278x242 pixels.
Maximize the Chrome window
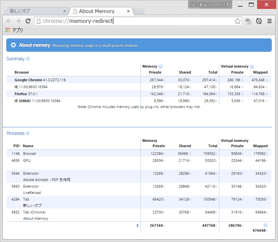(x=251, y=5)
